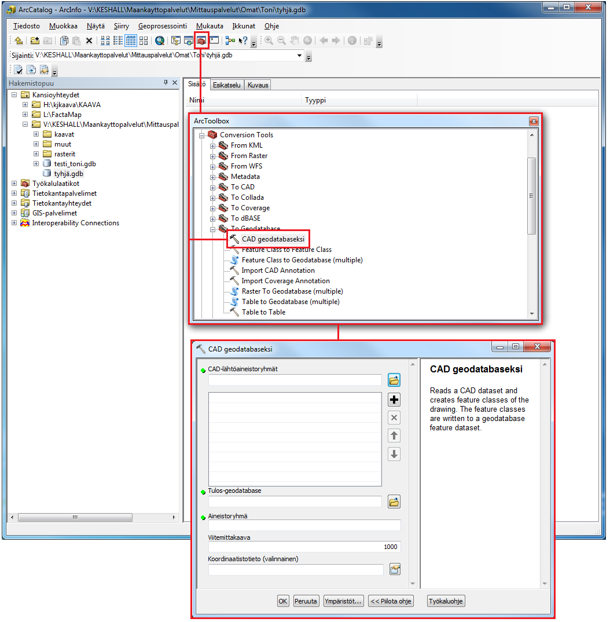Cancel the dialog with Peruuta
The height and width of the screenshot is (622, 610).
(x=306, y=601)
